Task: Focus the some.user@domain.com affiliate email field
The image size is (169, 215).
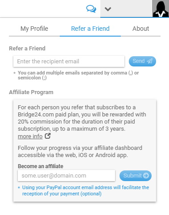Action: click(66, 176)
